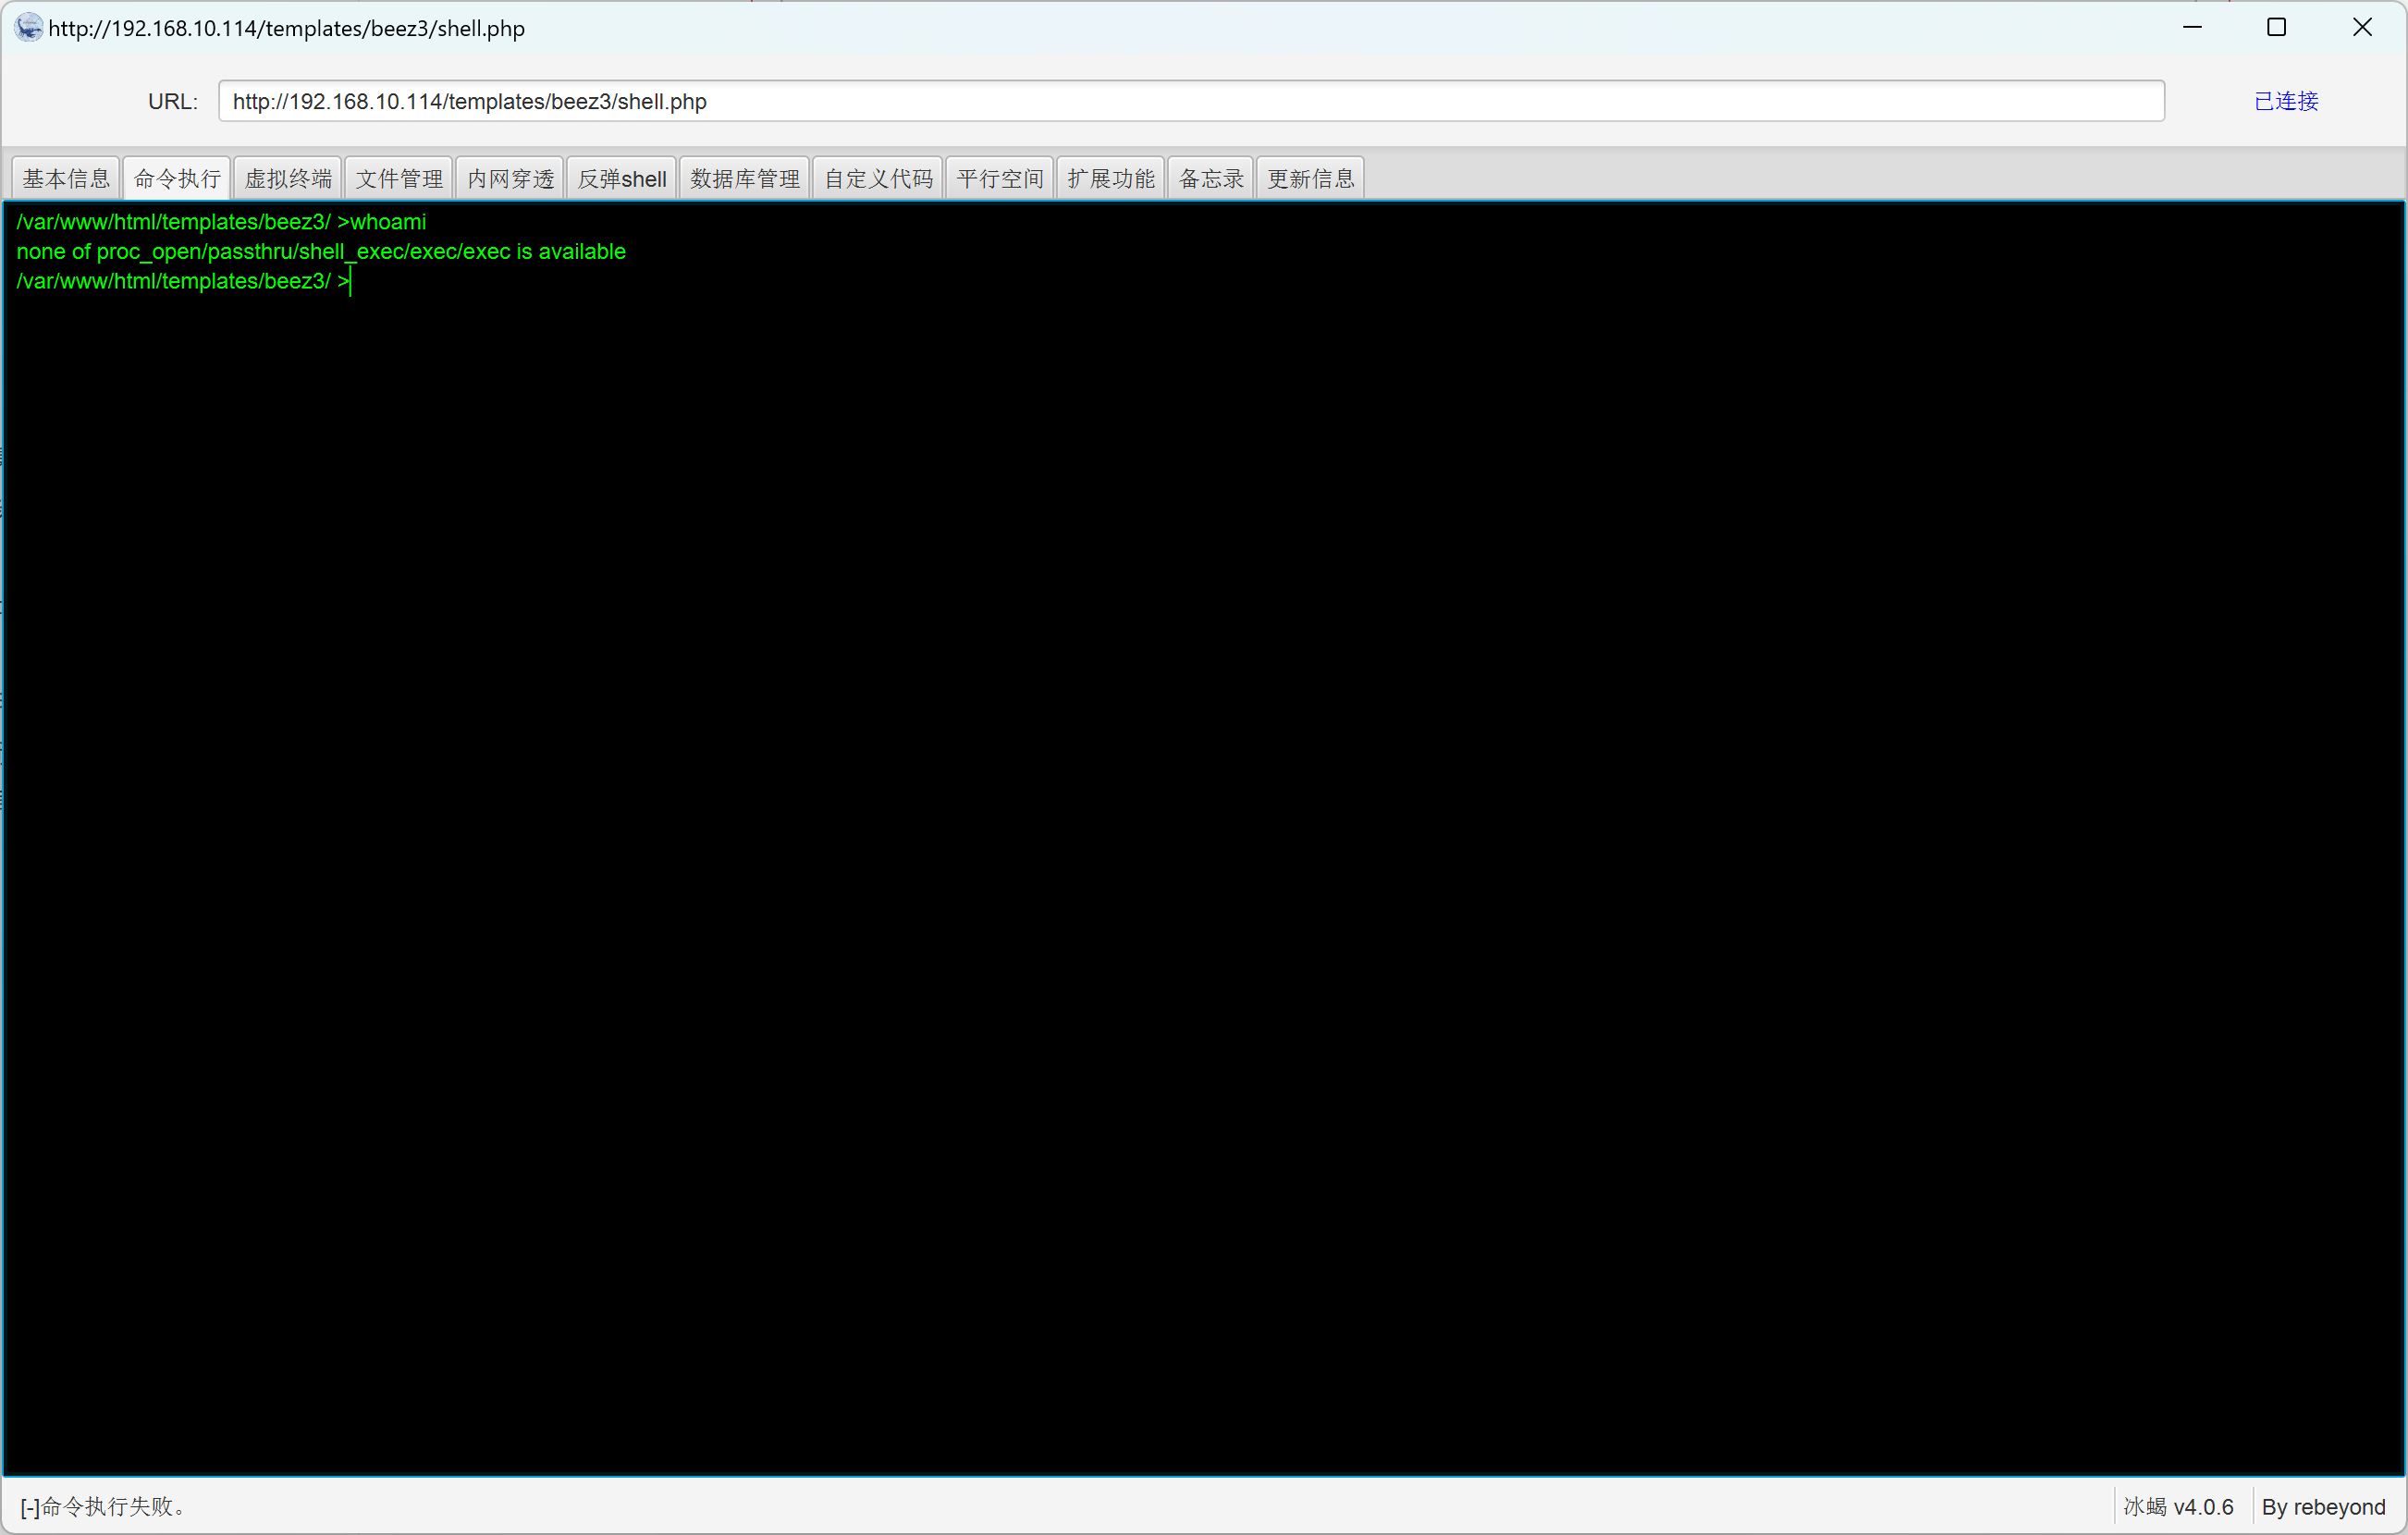Click the URL input field
The height and width of the screenshot is (1535, 2408).
[x=1190, y=101]
